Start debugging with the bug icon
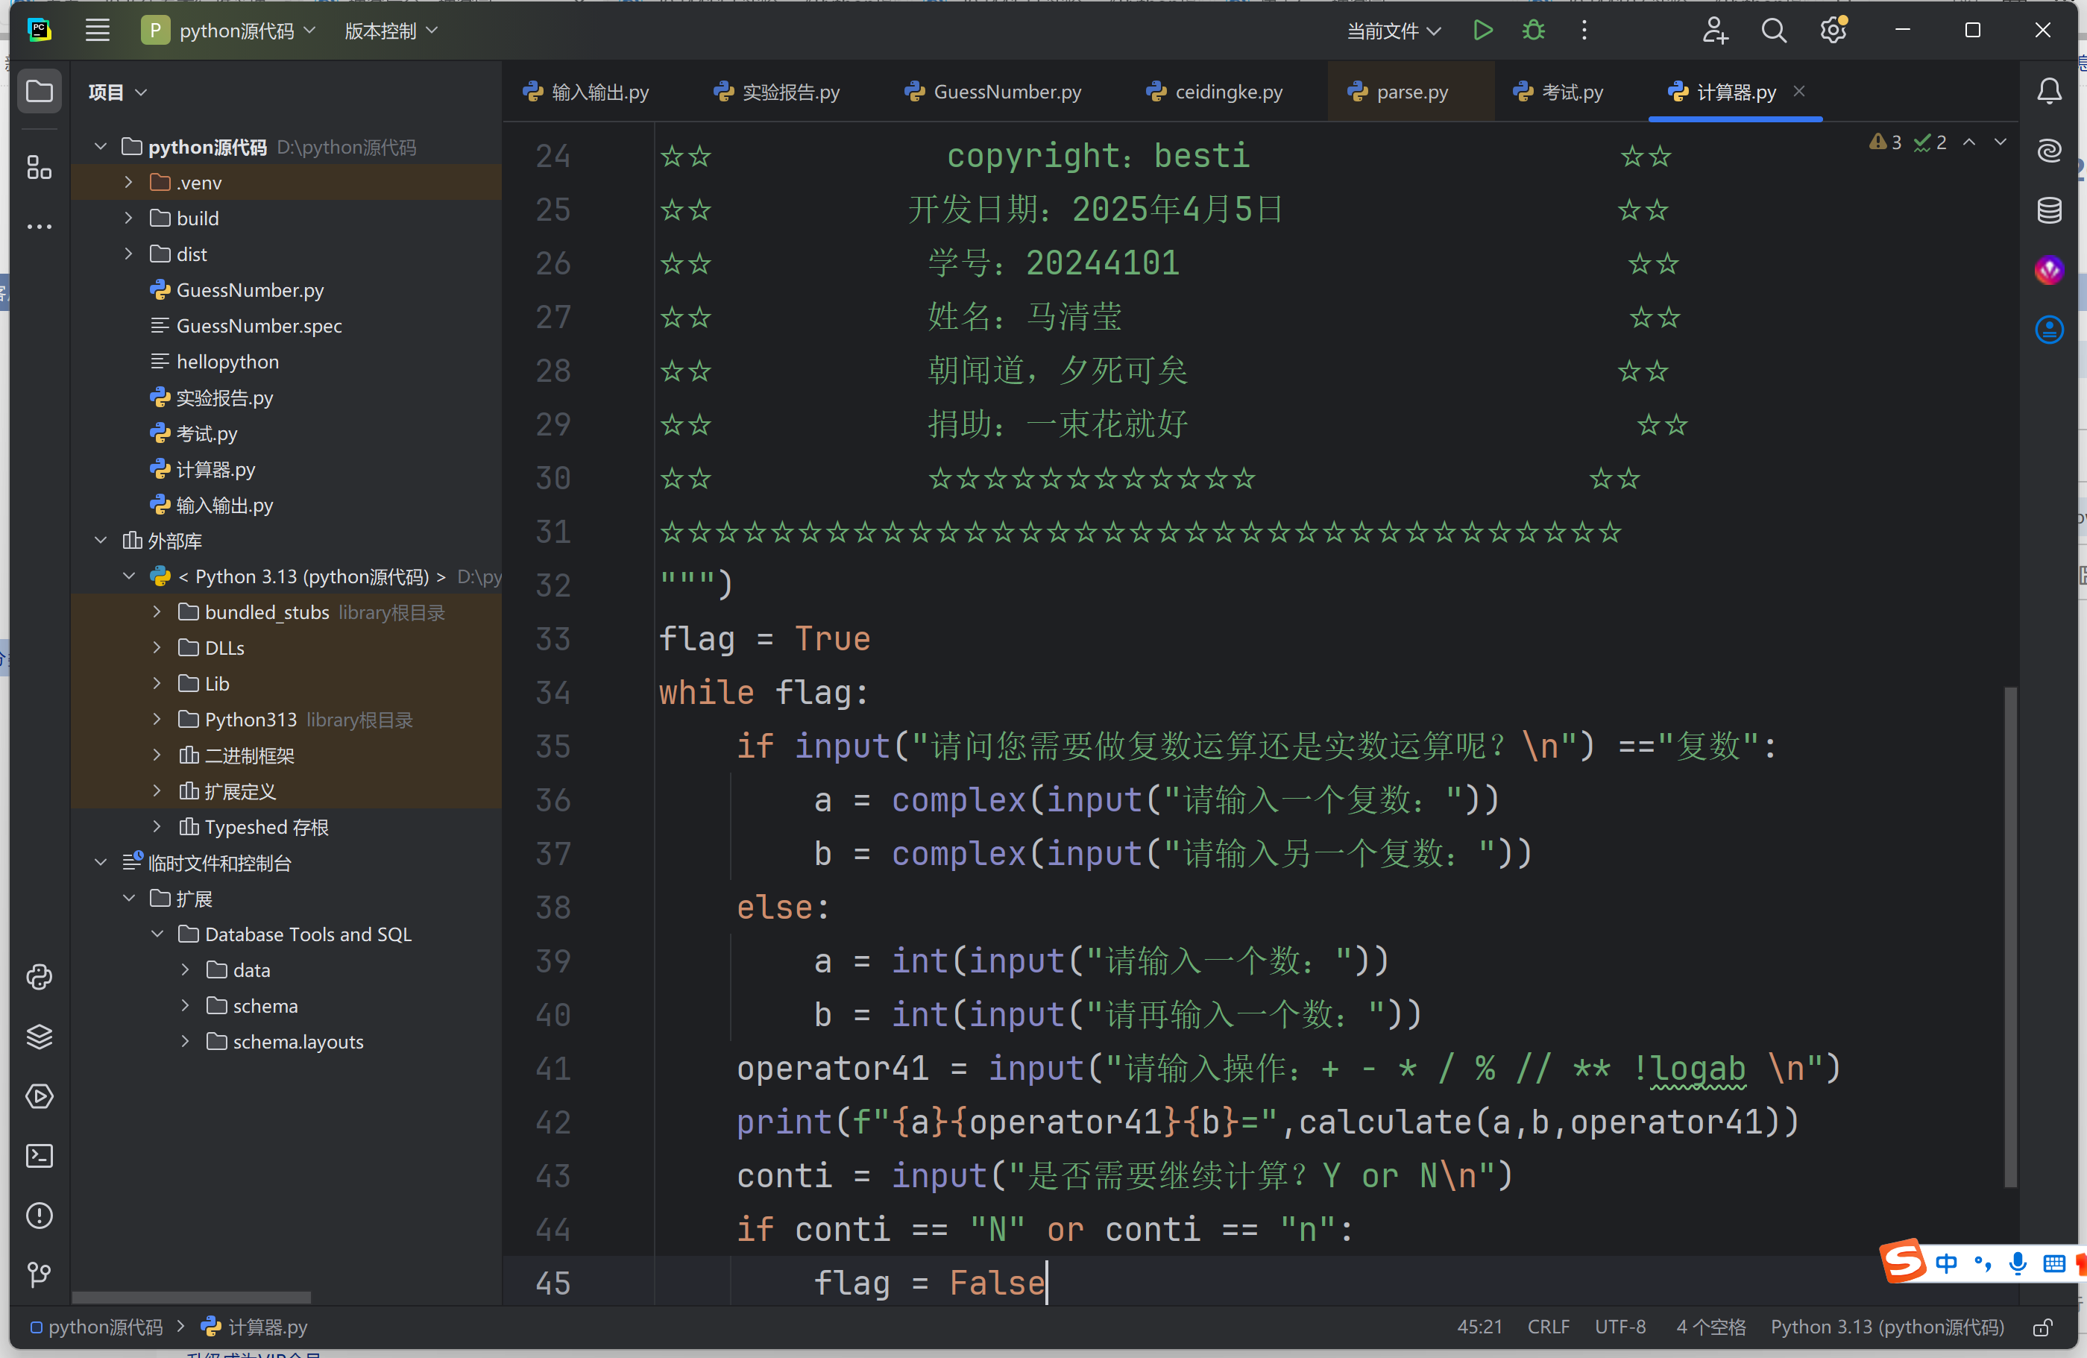The width and height of the screenshot is (2087, 1358). (1533, 31)
